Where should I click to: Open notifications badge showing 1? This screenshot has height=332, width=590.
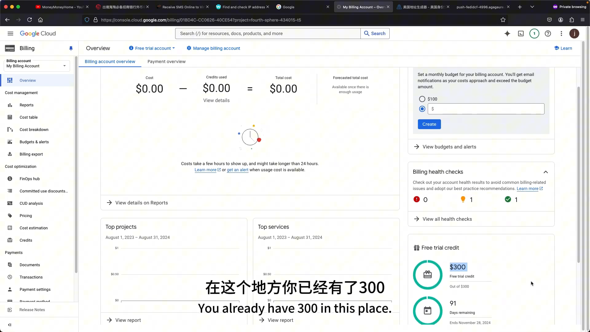(x=534, y=34)
